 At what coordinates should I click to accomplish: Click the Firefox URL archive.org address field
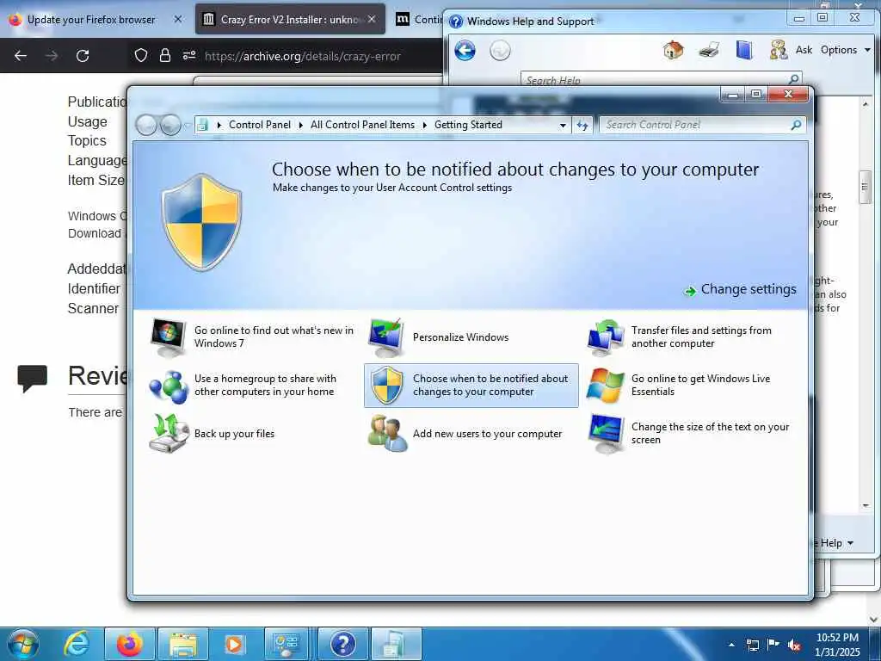coord(302,56)
